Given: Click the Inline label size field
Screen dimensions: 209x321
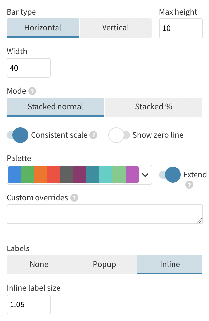Looking at the screenshot, I should click(28, 305).
